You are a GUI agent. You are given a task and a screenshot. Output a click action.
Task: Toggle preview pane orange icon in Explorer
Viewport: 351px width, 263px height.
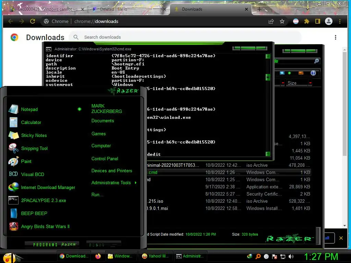pos(301,73)
